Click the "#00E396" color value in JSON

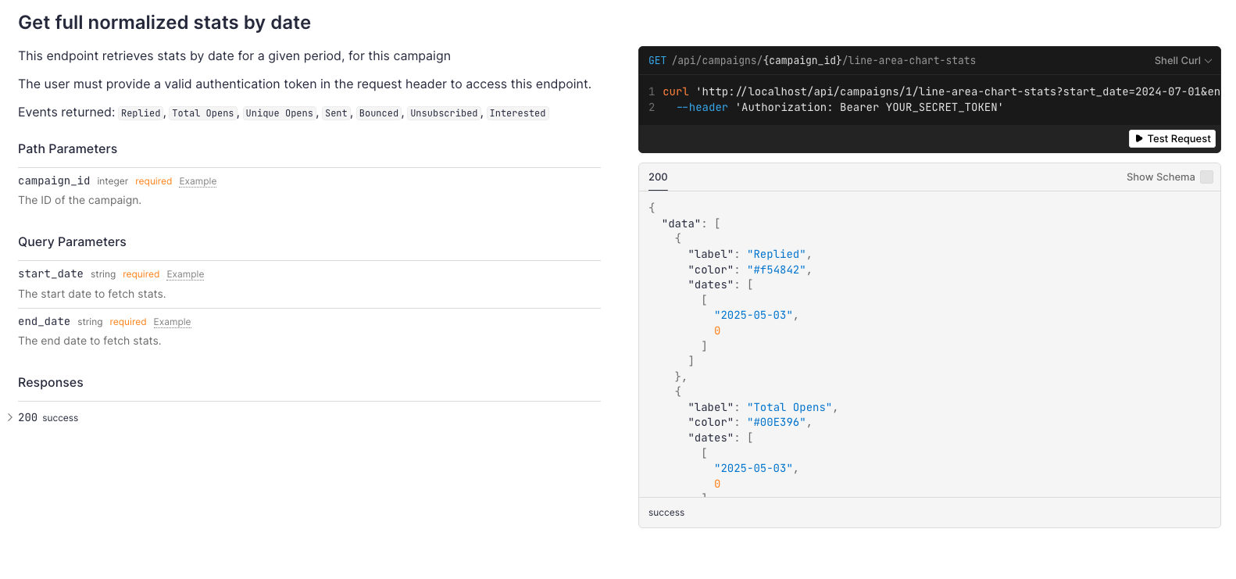pyautogui.click(x=777, y=422)
